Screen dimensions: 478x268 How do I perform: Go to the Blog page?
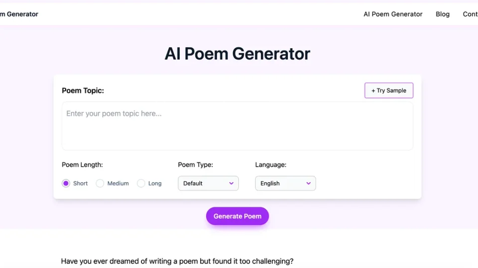click(x=443, y=14)
